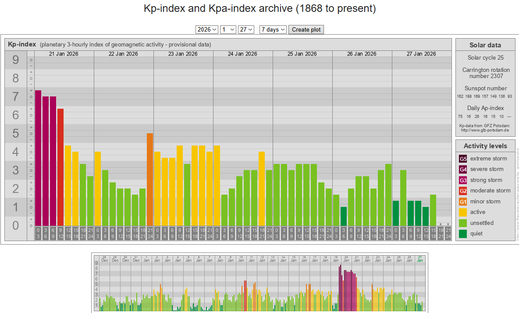
Task: Open the month dropdown showing 1
Action: coord(228,29)
